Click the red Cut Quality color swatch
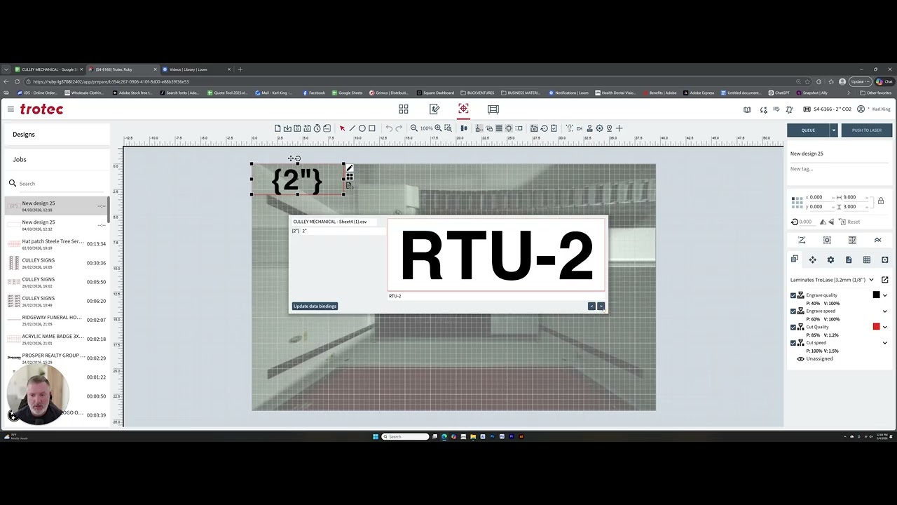This screenshot has width=897, height=505. 876,327
